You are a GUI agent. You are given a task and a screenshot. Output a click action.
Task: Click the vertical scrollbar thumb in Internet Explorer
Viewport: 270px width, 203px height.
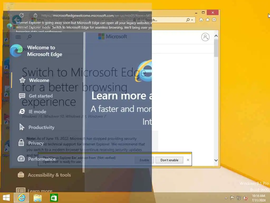216,48
